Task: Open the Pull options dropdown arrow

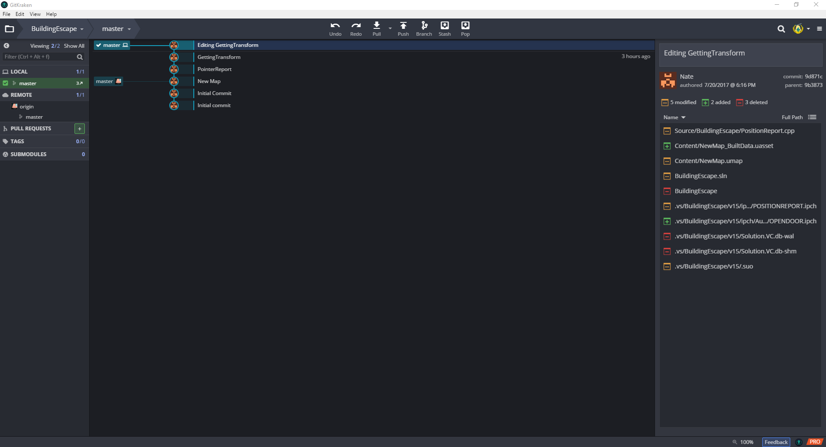Action: pos(390,29)
